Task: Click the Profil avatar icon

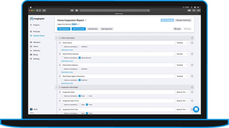Action: coord(31,109)
